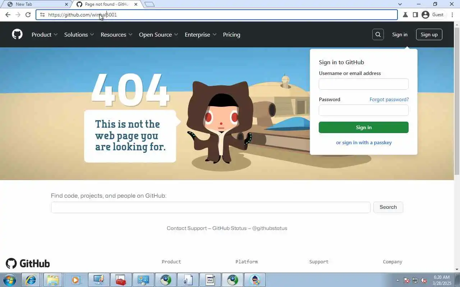Click the browser forward arrow
This screenshot has height=287, width=460.
pos(18,15)
